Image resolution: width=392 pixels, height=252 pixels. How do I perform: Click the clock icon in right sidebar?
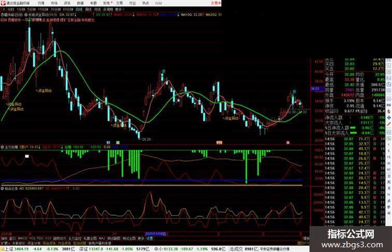click(389, 84)
